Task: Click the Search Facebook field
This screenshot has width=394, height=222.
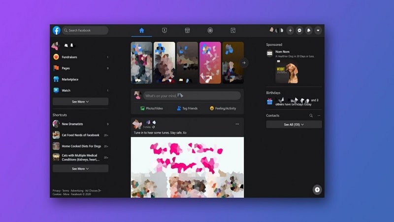Action: coord(85,30)
